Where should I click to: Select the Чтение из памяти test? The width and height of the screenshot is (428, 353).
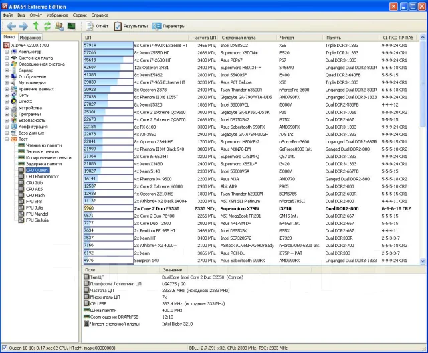pos(43,145)
